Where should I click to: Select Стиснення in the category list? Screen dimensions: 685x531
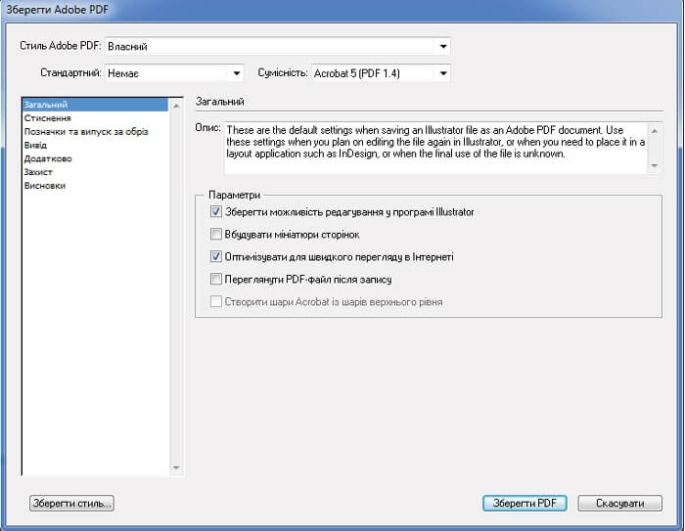pyautogui.click(x=47, y=117)
